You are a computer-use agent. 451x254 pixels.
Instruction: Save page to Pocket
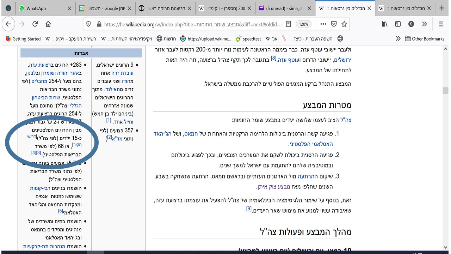click(x=334, y=24)
